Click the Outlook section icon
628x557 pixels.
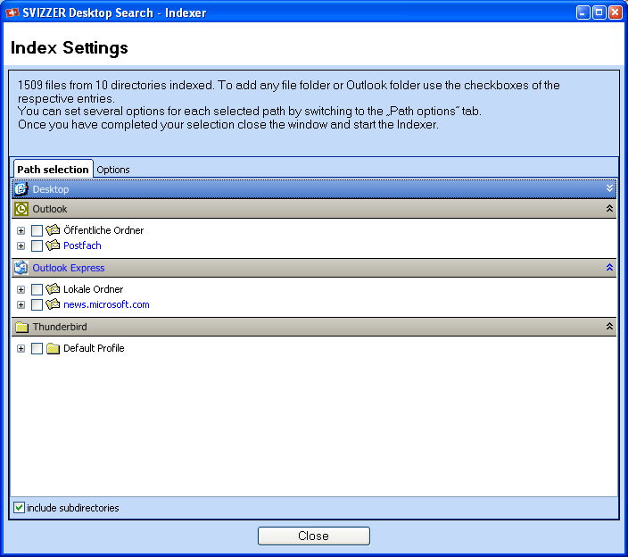click(x=21, y=209)
